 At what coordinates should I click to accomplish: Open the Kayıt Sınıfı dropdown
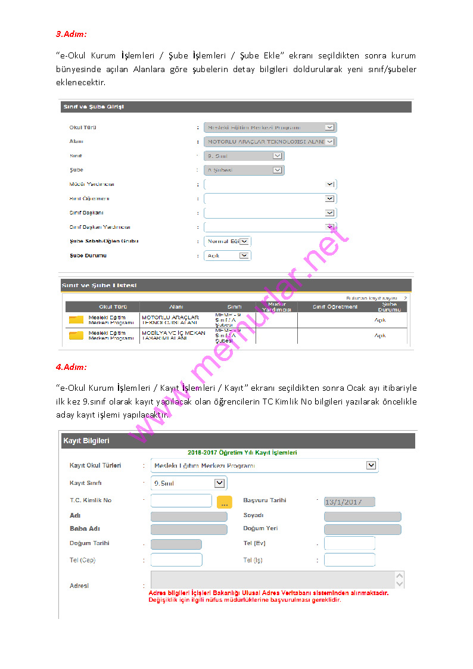coord(189,483)
